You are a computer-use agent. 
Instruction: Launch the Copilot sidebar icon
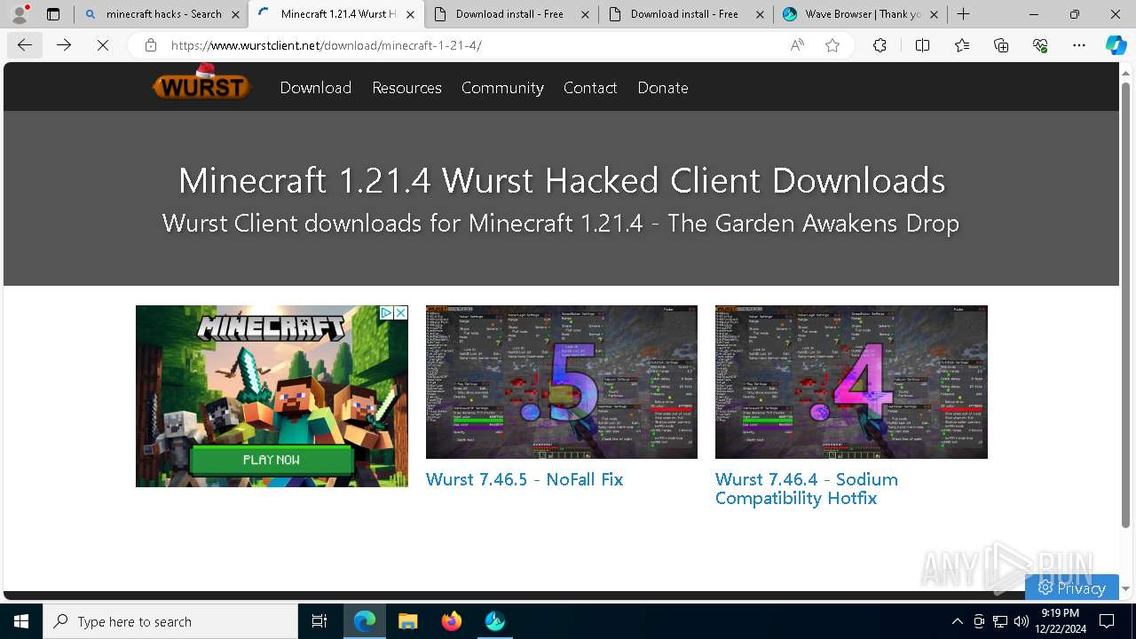(1116, 45)
